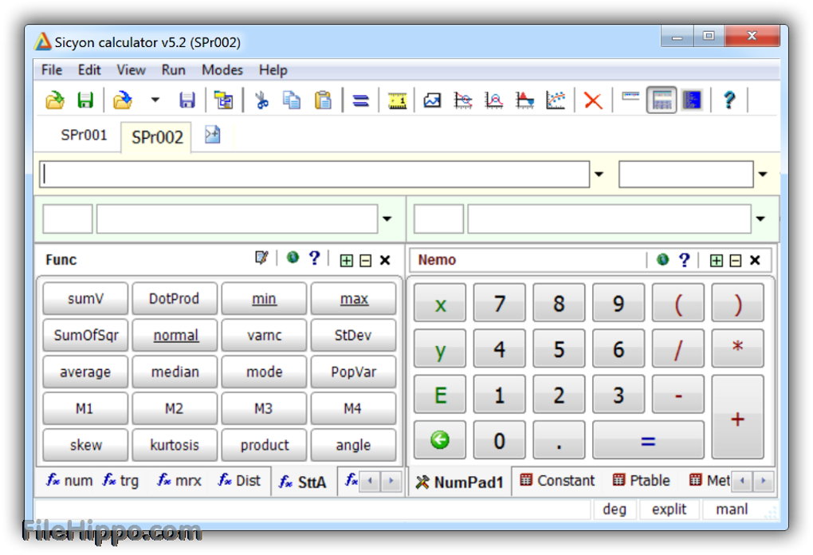Click the main expression input field
Image resolution: width=813 pixels, height=555 pixels.
click(315, 175)
